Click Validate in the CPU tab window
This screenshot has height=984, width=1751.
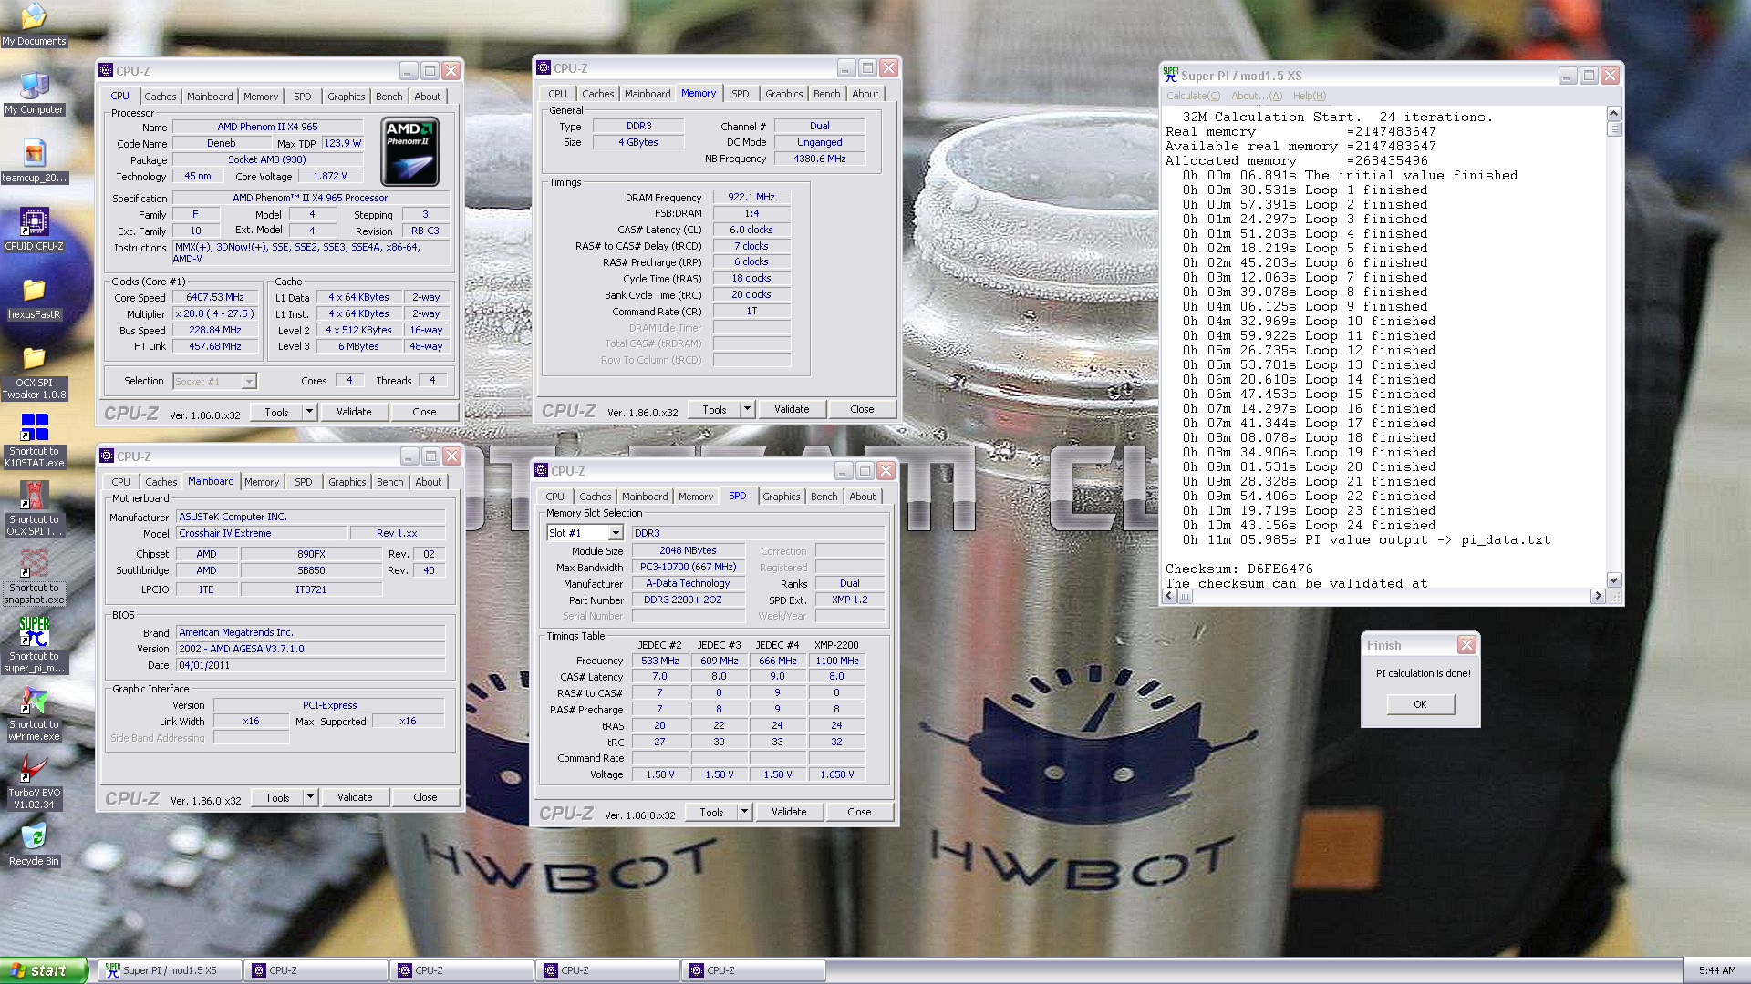coord(354,412)
